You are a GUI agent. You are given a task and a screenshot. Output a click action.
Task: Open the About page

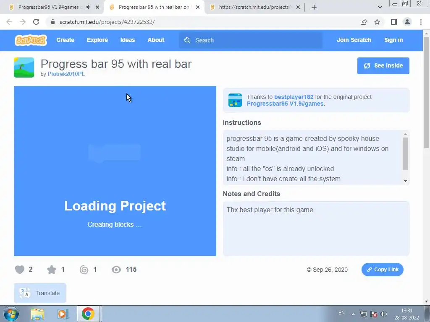(x=156, y=40)
